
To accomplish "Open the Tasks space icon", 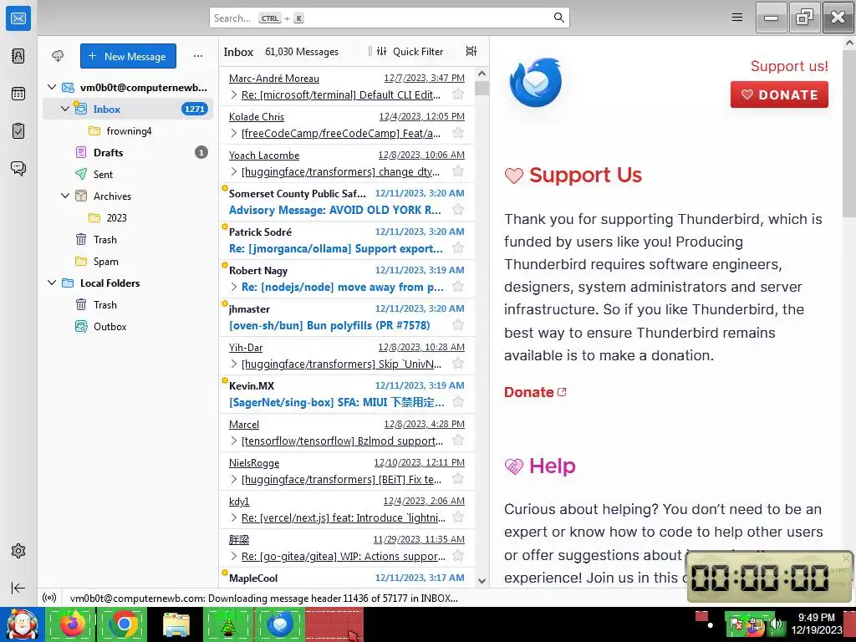I will pos(18,131).
